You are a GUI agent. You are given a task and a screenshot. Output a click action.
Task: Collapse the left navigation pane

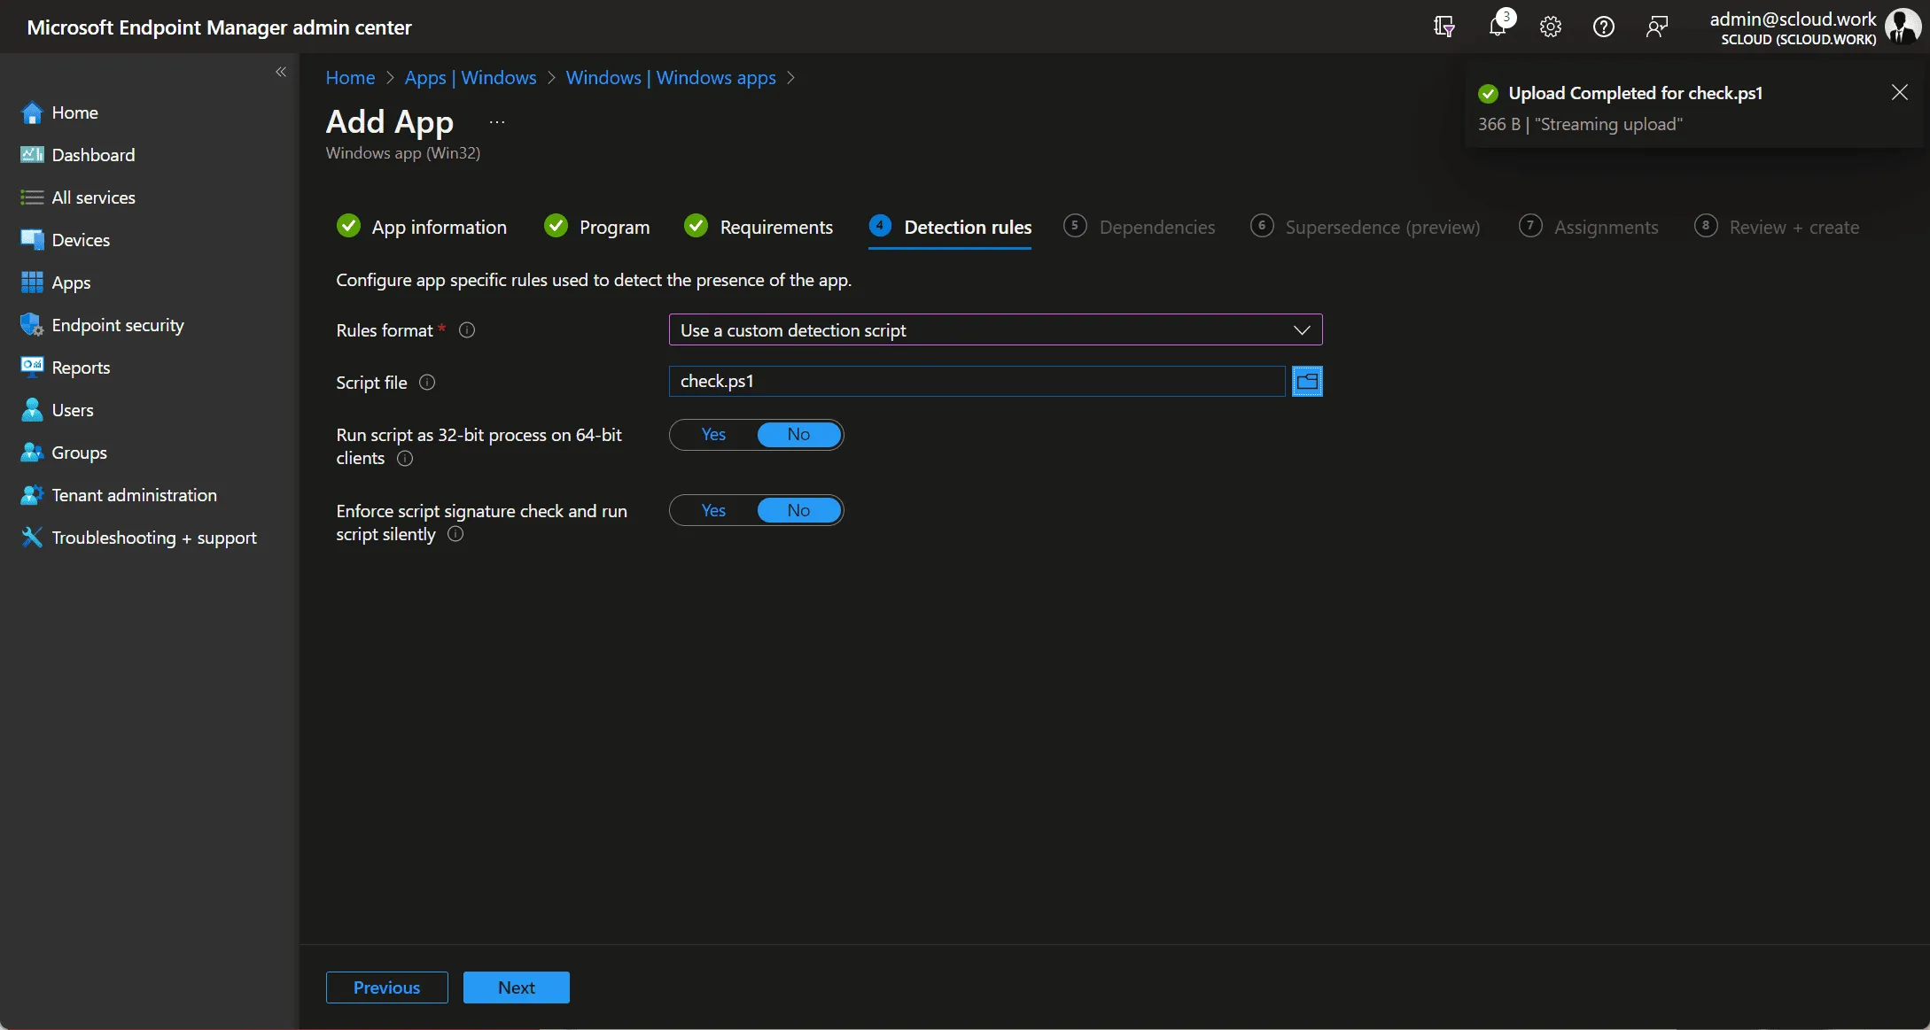point(281,72)
